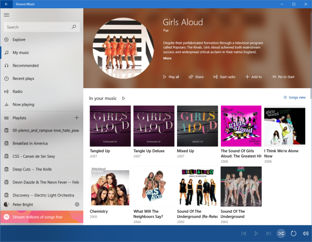Open Recent plays
Screen dimensions: 312x242
(42, 78)
